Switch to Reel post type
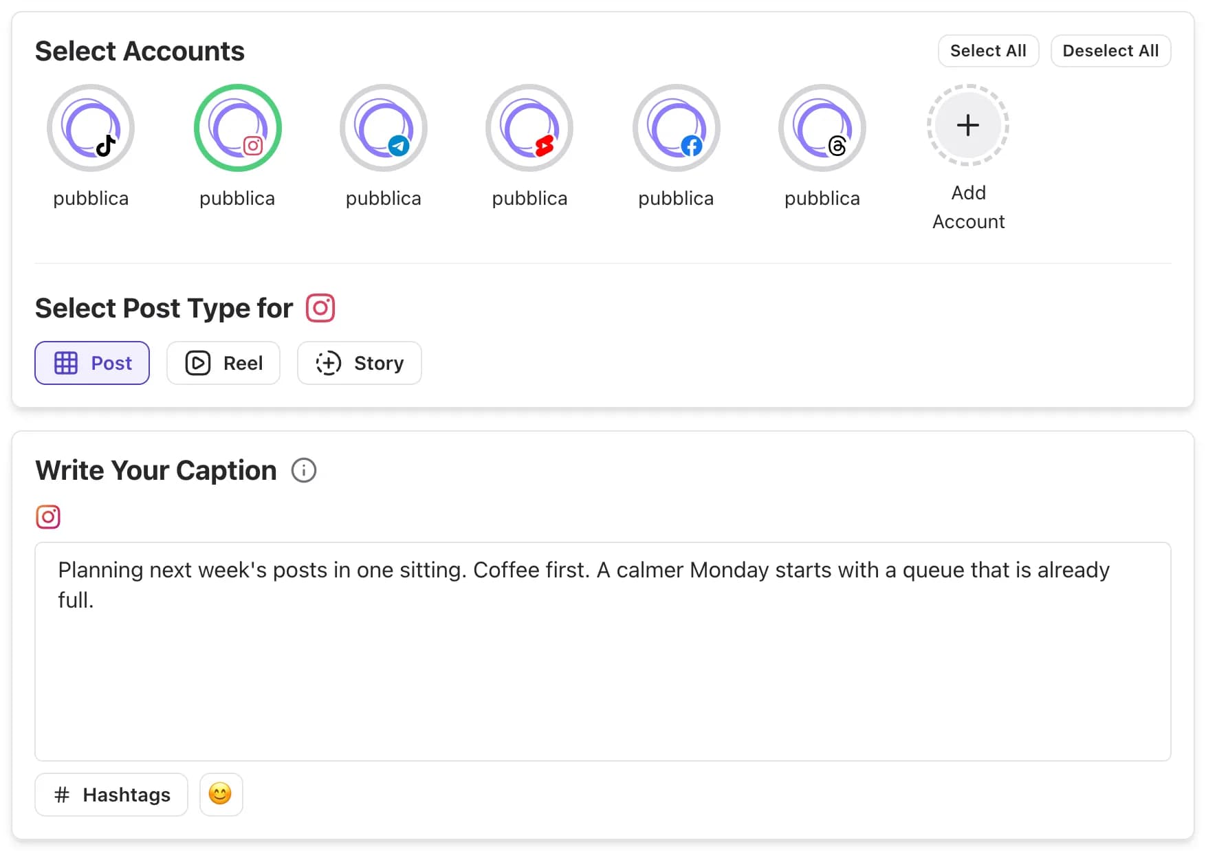This screenshot has height=851, width=1206. 223,363
